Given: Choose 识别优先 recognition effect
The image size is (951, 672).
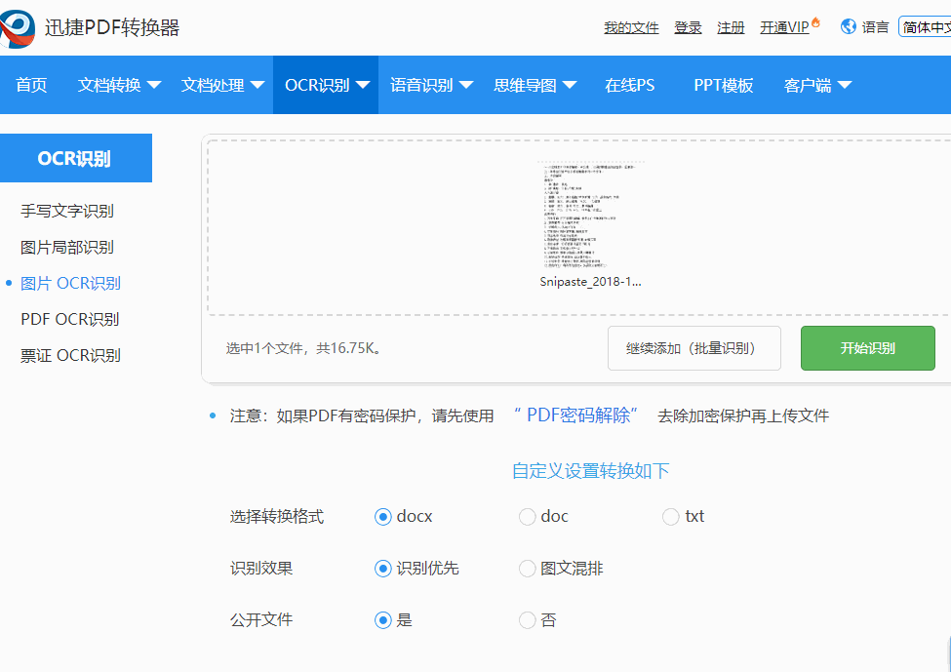Looking at the screenshot, I should click(x=382, y=569).
